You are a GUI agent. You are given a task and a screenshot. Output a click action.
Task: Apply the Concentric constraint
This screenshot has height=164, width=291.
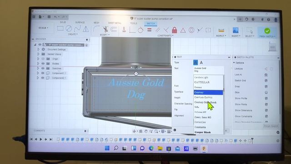(x=191, y=30)
